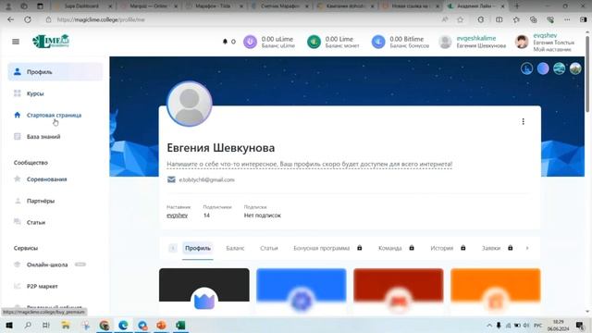
Task: Add page to favorites star icon
Action: click(x=460, y=19)
